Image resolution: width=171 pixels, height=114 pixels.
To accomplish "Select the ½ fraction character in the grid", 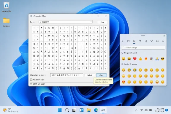I will pos(98,48).
